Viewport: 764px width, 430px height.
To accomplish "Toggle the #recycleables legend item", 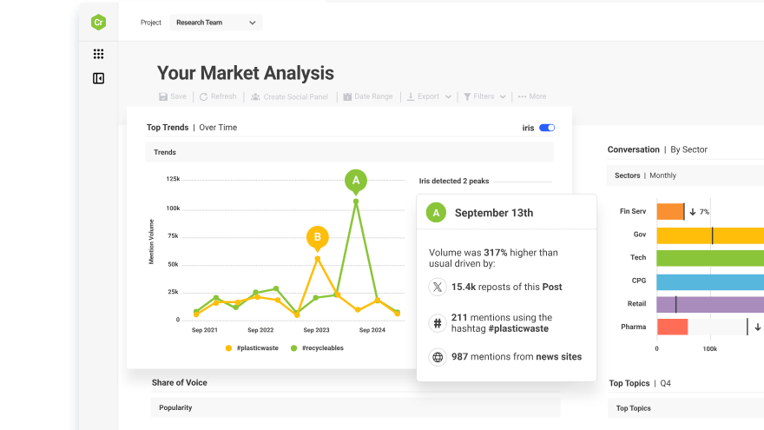I will (317, 348).
